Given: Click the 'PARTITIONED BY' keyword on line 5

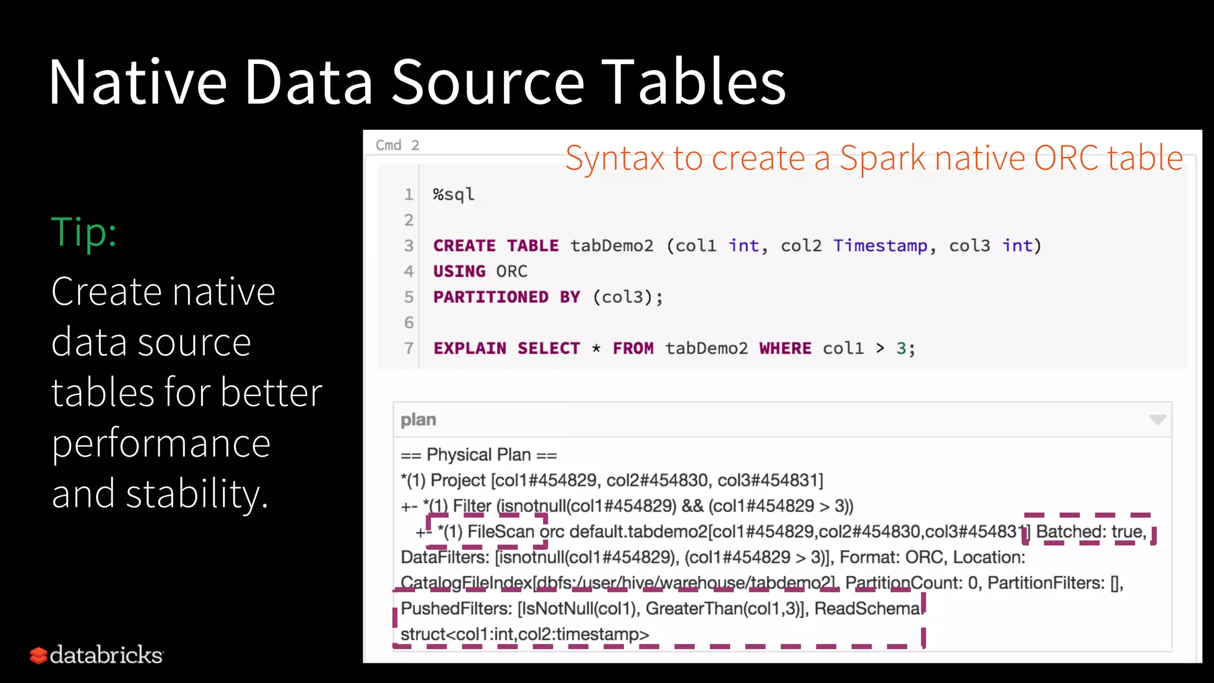Looking at the screenshot, I should click(507, 297).
